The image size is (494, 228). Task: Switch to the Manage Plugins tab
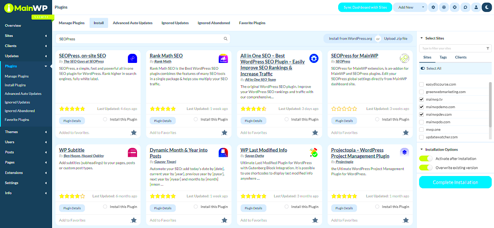click(x=71, y=23)
